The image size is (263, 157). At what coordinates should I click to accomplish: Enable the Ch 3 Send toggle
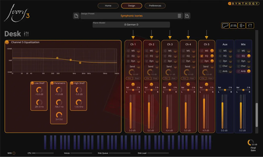click(175, 67)
